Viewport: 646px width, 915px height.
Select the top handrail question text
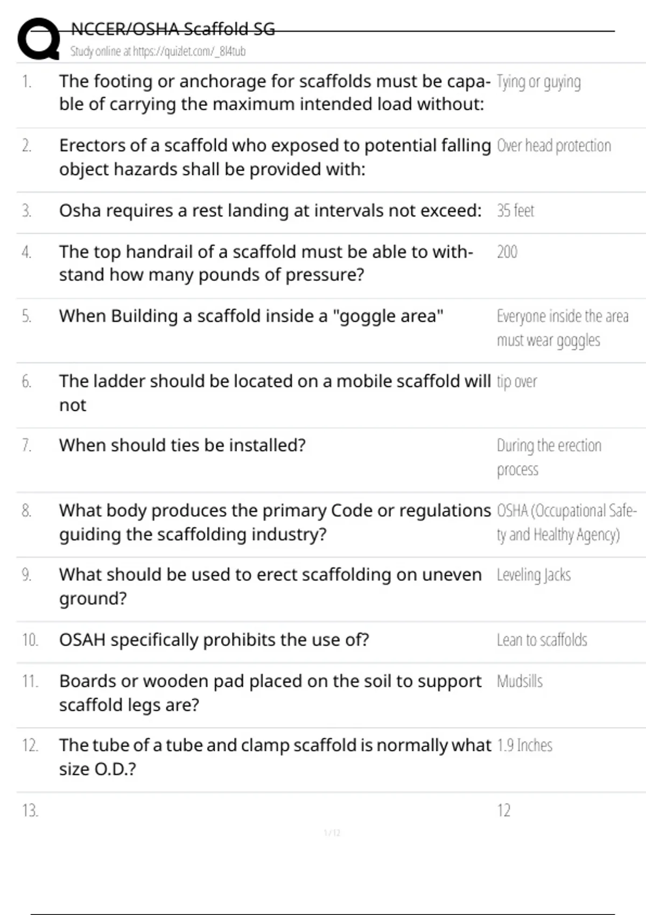pos(266,263)
